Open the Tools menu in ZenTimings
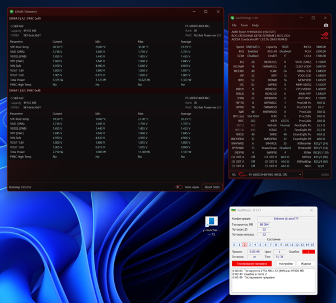Screen dimensions: 336x303 click(x=244, y=25)
